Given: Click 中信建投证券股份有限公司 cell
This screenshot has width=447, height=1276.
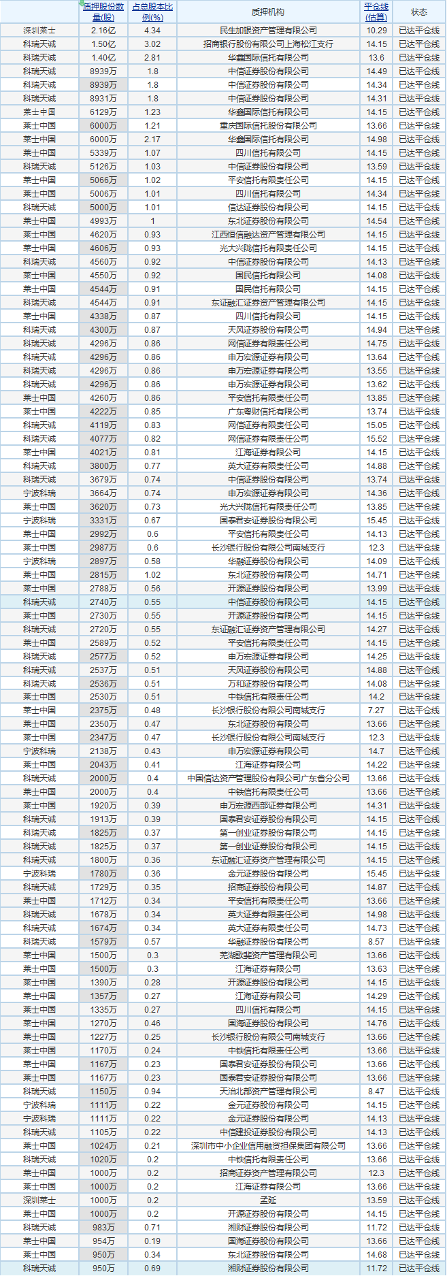Looking at the screenshot, I should [x=269, y=1132].
